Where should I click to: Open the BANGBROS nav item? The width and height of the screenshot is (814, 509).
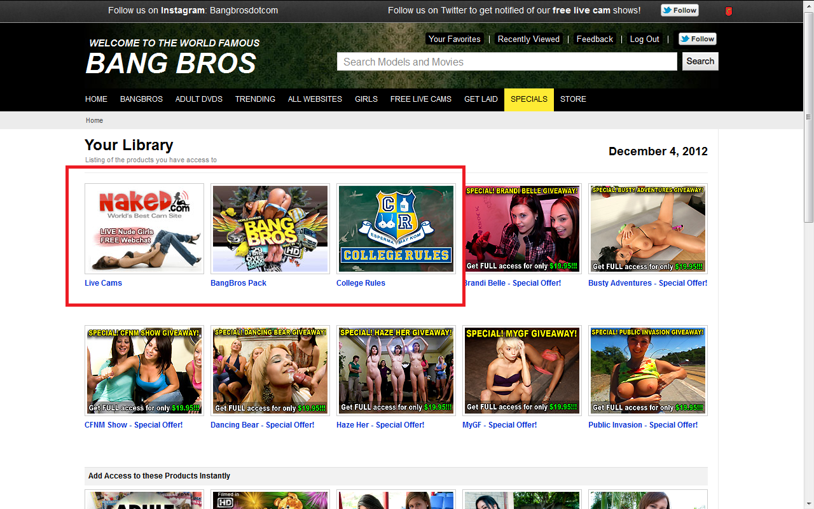pos(141,99)
